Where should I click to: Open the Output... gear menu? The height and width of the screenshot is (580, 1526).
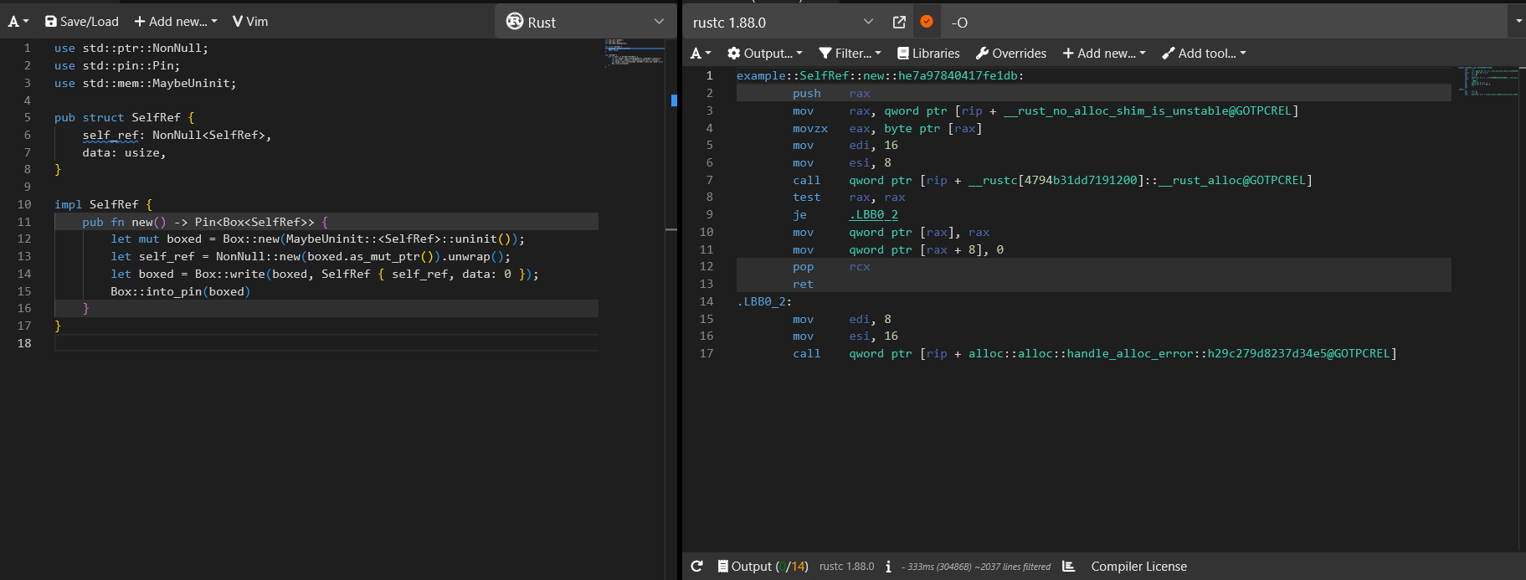click(765, 54)
